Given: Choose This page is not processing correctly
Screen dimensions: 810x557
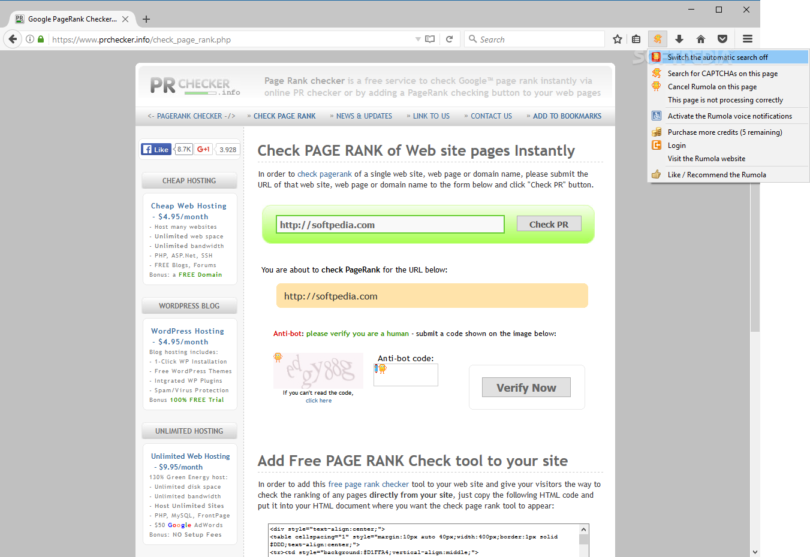Looking at the screenshot, I should [x=729, y=99].
